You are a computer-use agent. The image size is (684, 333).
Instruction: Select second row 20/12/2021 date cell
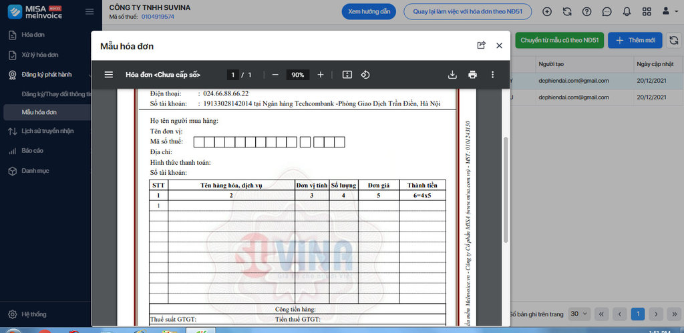click(652, 97)
